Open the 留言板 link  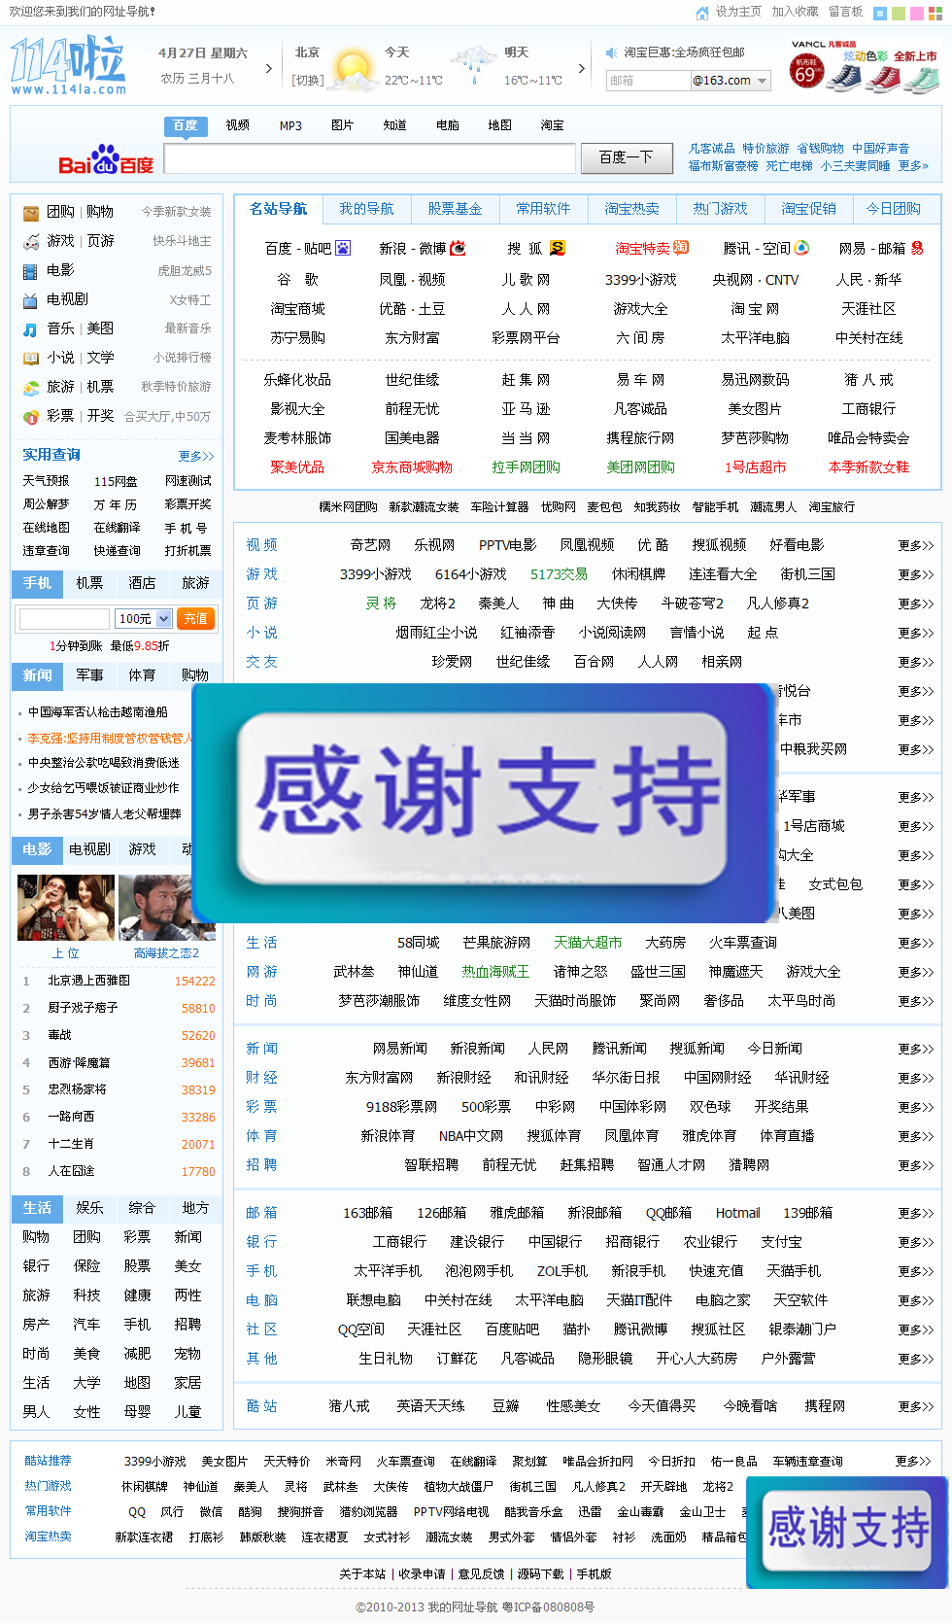845,12
